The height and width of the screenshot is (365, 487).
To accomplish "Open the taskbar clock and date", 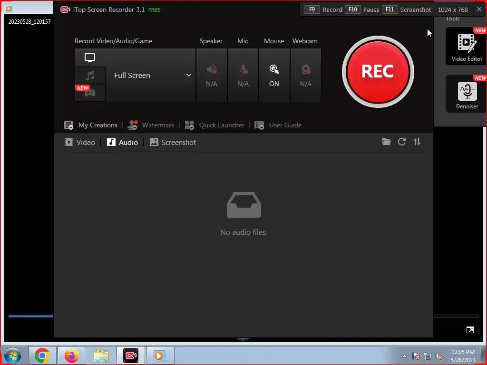I will coord(463,356).
